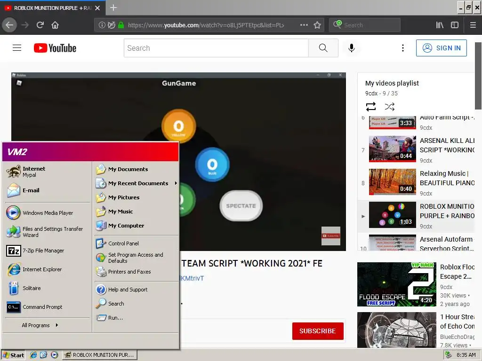
Task: Search with voice microphone icon
Action: [351, 48]
